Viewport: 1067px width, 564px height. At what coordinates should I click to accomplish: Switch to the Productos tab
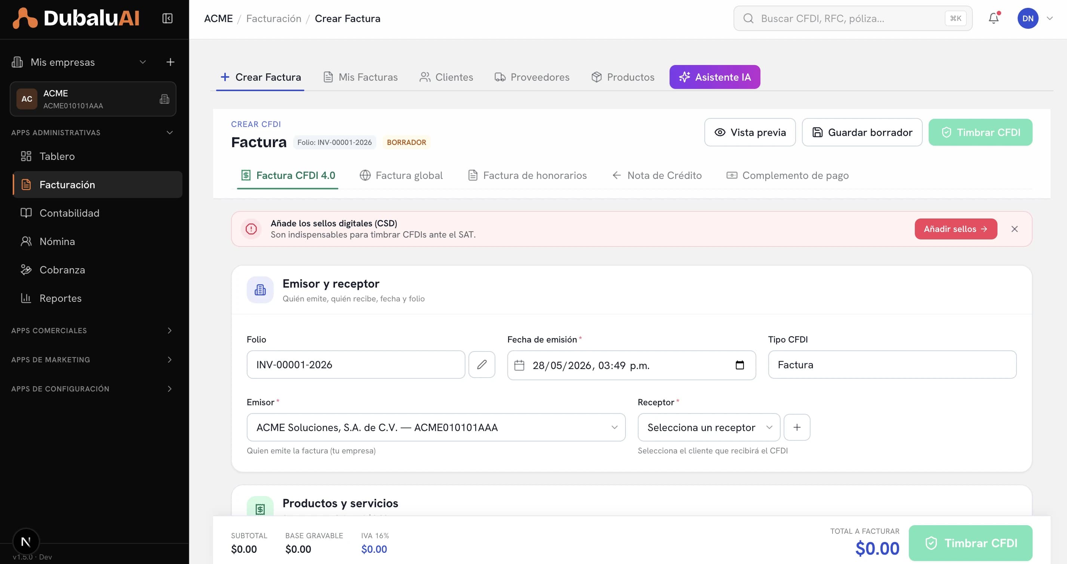coord(622,77)
